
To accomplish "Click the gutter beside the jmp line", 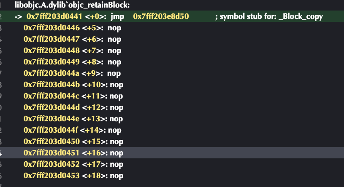I will [1, 16].
